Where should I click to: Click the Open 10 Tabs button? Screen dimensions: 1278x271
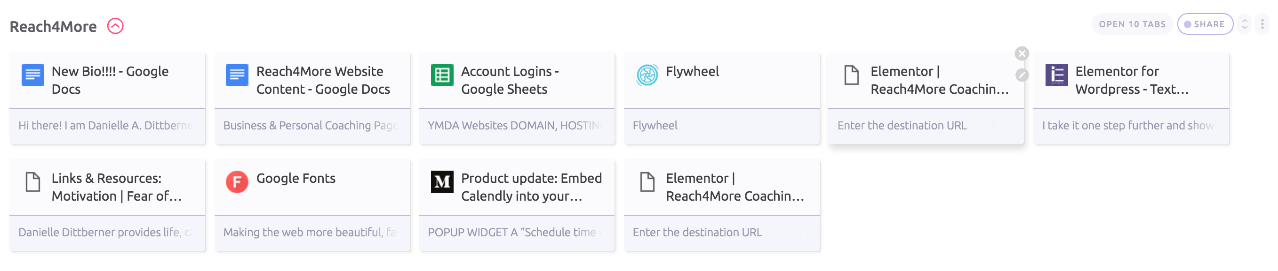[x=1132, y=24]
